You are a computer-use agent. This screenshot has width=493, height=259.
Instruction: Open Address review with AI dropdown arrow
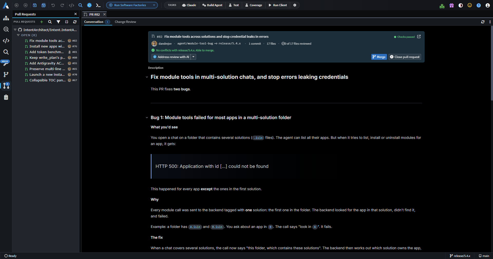pos(193,57)
